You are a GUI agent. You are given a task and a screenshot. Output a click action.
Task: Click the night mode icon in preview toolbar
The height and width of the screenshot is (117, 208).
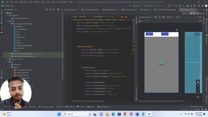164,17
